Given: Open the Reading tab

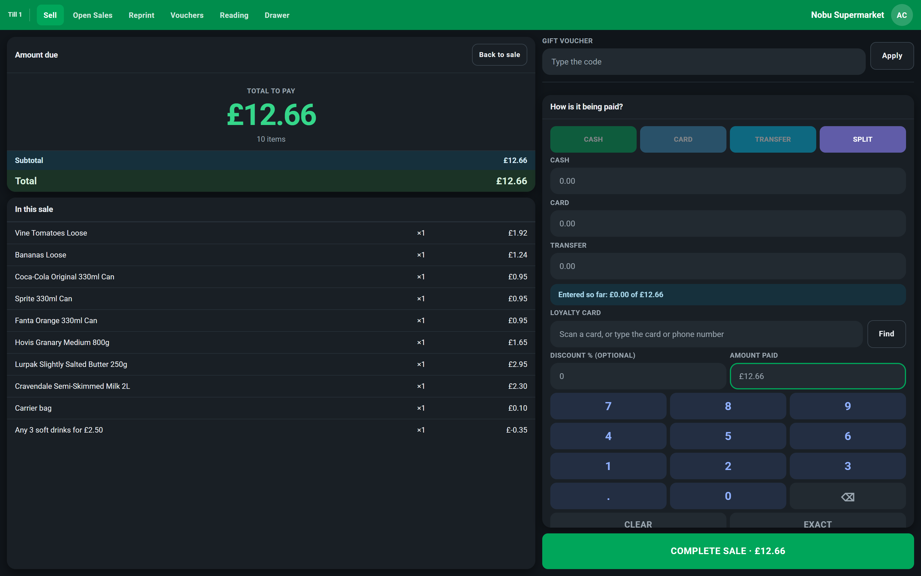Looking at the screenshot, I should click(234, 15).
